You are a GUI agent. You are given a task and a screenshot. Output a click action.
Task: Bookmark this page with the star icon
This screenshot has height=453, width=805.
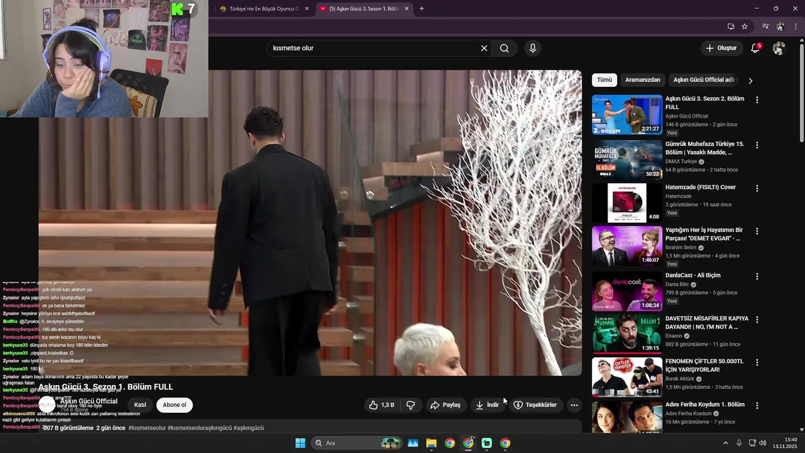point(745,26)
